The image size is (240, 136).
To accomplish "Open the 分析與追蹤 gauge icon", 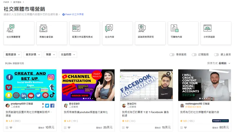I will tap(207, 28).
